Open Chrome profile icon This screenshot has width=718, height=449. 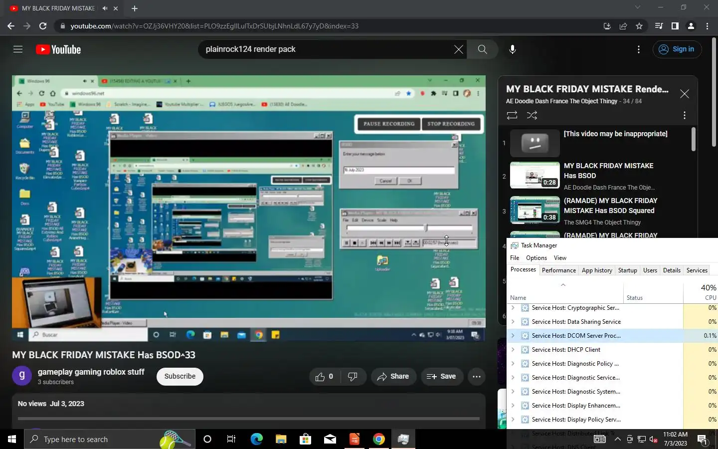[691, 26]
